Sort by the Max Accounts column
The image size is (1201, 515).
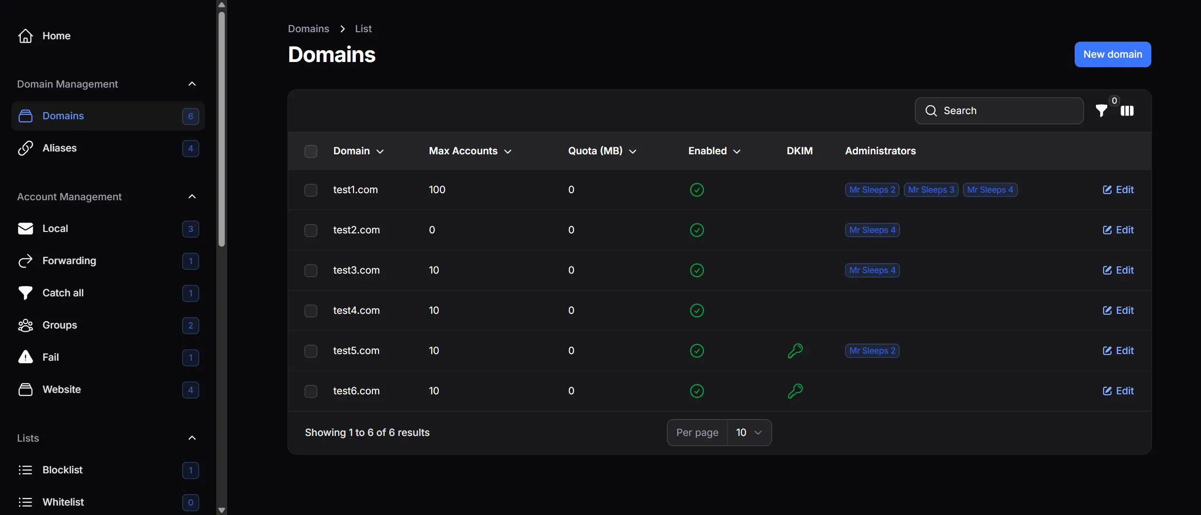(x=470, y=151)
